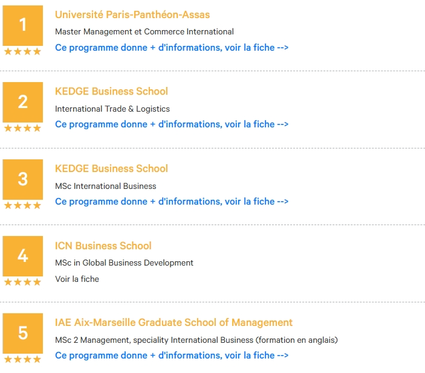Click Voir la fiche under ICN Business School
Screen dimensions: 425x373
tap(77, 279)
